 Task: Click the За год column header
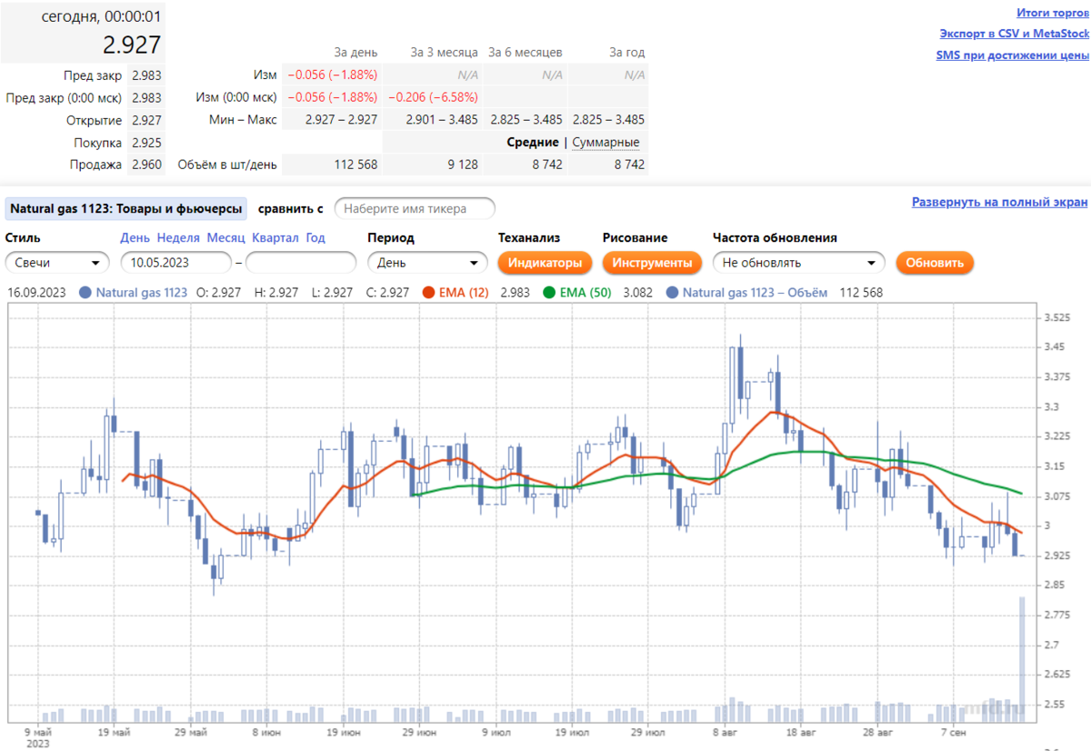coord(626,53)
